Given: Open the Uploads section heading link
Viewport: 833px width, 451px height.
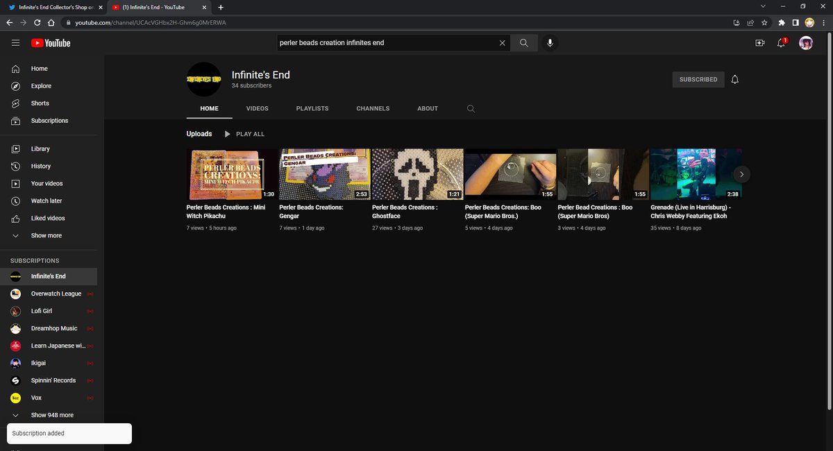Looking at the screenshot, I should coord(199,134).
